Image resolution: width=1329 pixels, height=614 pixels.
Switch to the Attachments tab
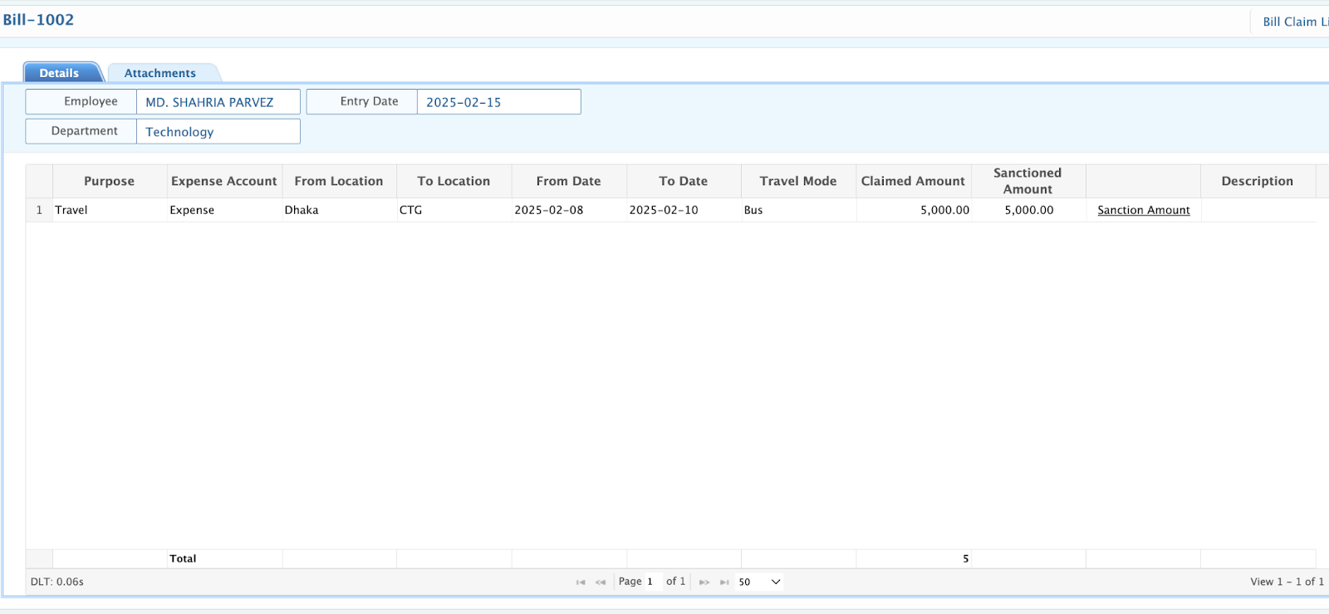[x=160, y=73]
